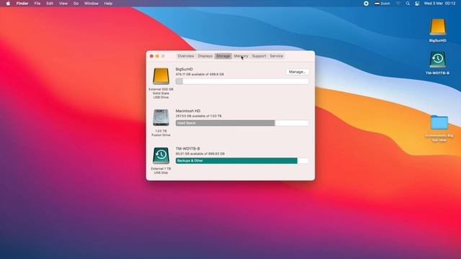Click the '1.03 TB Fusion Drive' label
The height and width of the screenshot is (259, 461).
click(x=161, y=132)
